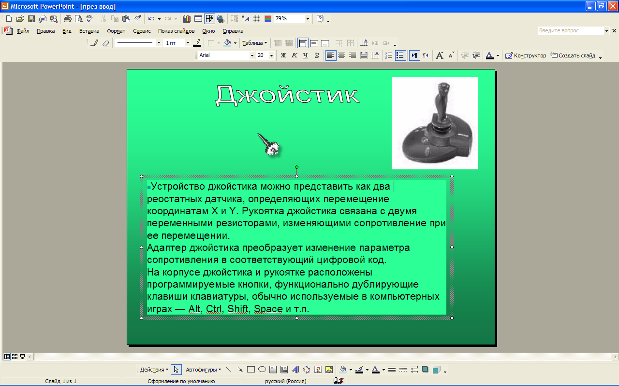Open the zoom 79% dropdown
This screenshot has height=386, width=619.
tap(308, 19)
